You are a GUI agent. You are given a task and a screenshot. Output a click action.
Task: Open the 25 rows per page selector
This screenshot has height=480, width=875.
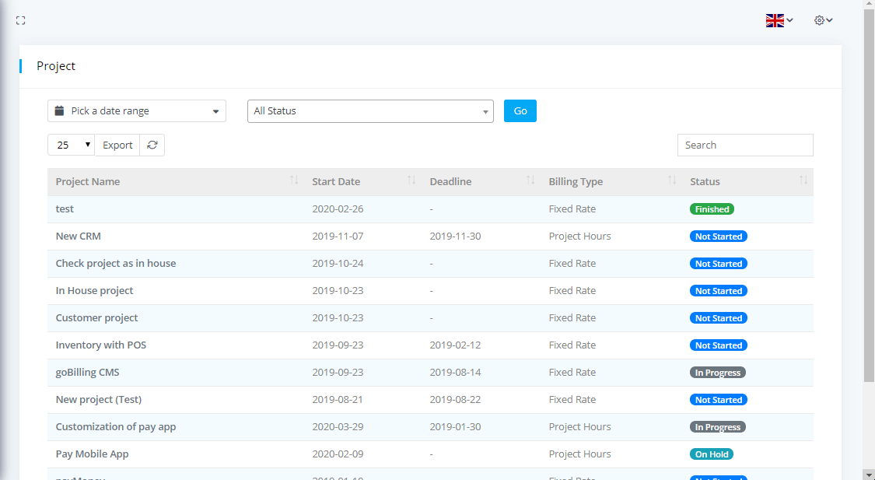click(72, 145)
